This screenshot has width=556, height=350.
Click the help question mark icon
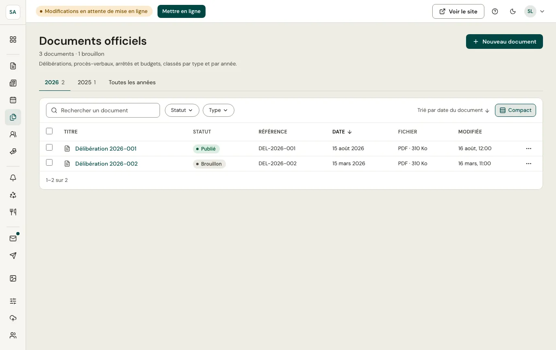click(x=495, y=11)
